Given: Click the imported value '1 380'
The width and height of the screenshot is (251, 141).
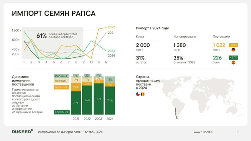Looking at the screenshot, I should click(180, 45).
